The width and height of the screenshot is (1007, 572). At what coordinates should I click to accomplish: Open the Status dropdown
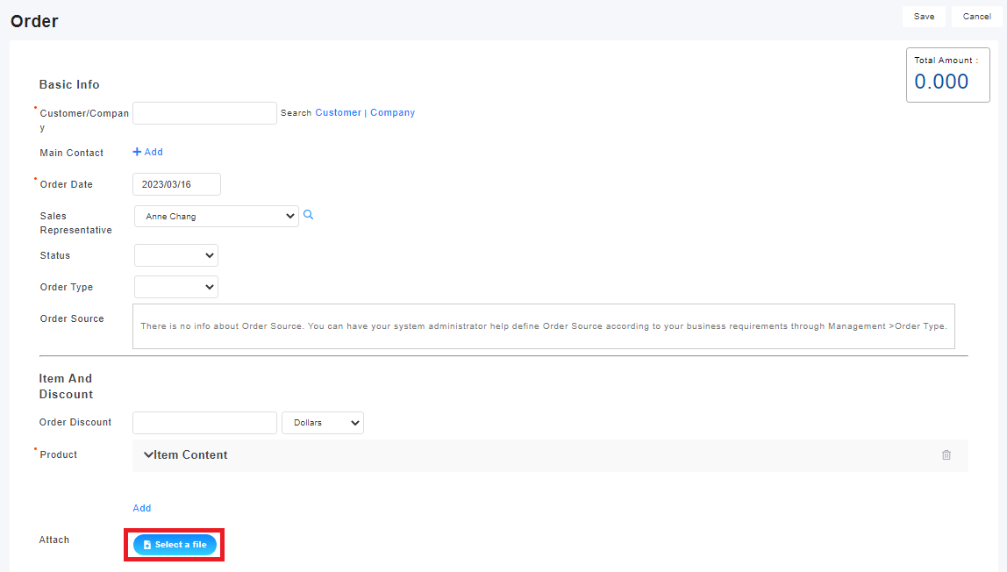click(x=176, y=255)
